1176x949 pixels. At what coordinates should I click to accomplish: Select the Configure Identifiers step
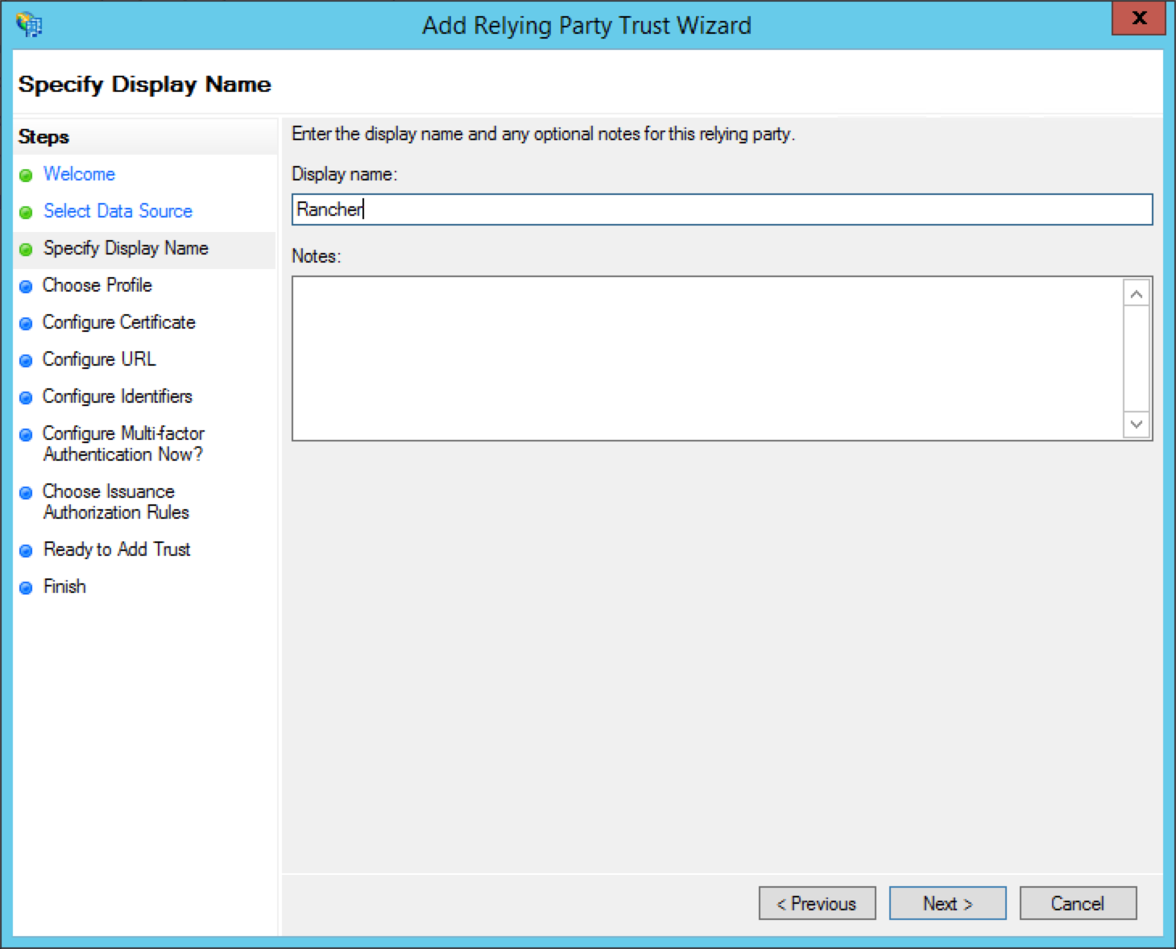click(x=118, y=396)
